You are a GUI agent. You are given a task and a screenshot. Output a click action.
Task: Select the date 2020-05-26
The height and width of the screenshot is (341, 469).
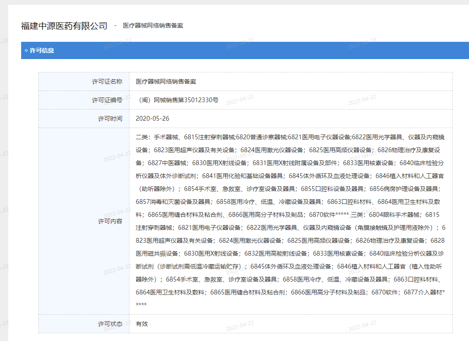point(153,119)
